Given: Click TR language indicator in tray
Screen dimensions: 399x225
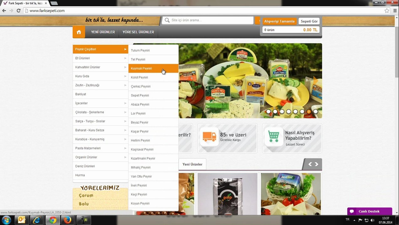Looking at the screenshot, I should click(x=347, y=220).
